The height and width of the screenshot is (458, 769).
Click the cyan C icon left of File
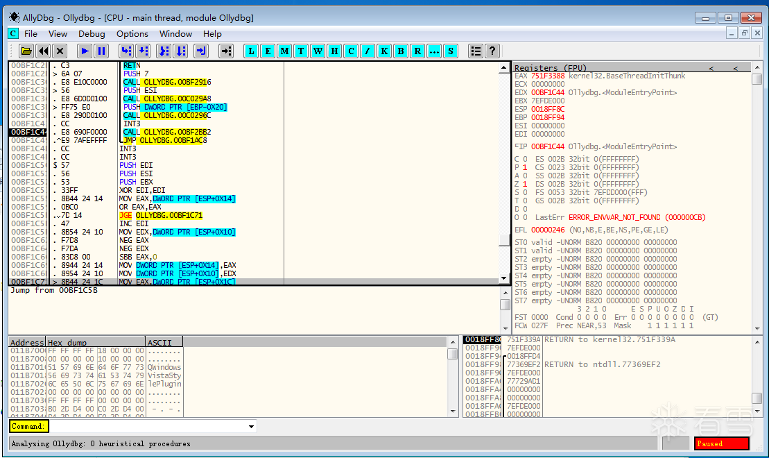pyautogui.click(x=13, y=33)
